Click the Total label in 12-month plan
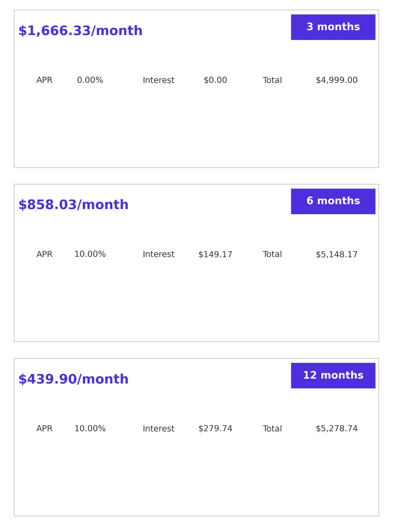393x526 pixels. point(272,429)
